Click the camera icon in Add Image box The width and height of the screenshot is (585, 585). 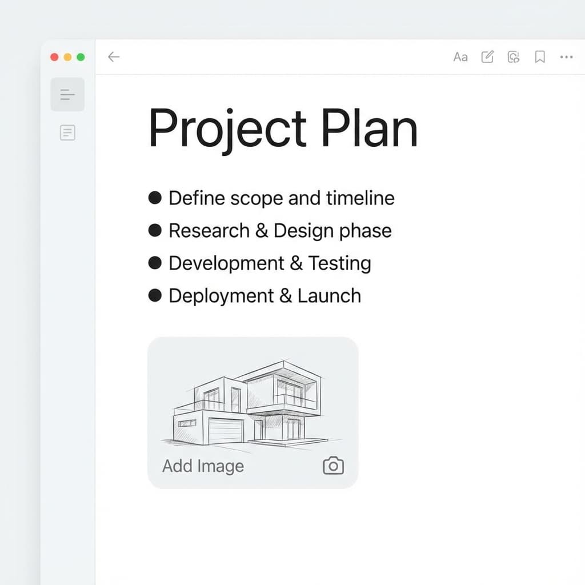[333, 466]
